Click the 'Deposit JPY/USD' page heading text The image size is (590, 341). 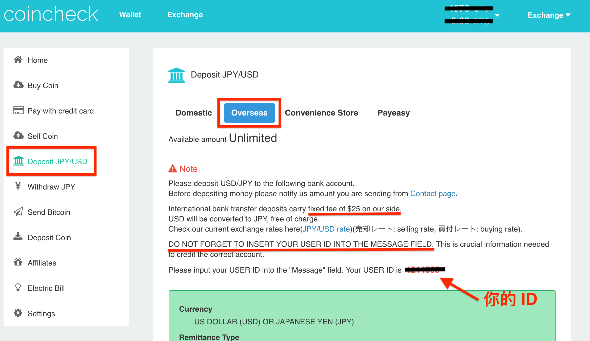click(225, 75)
